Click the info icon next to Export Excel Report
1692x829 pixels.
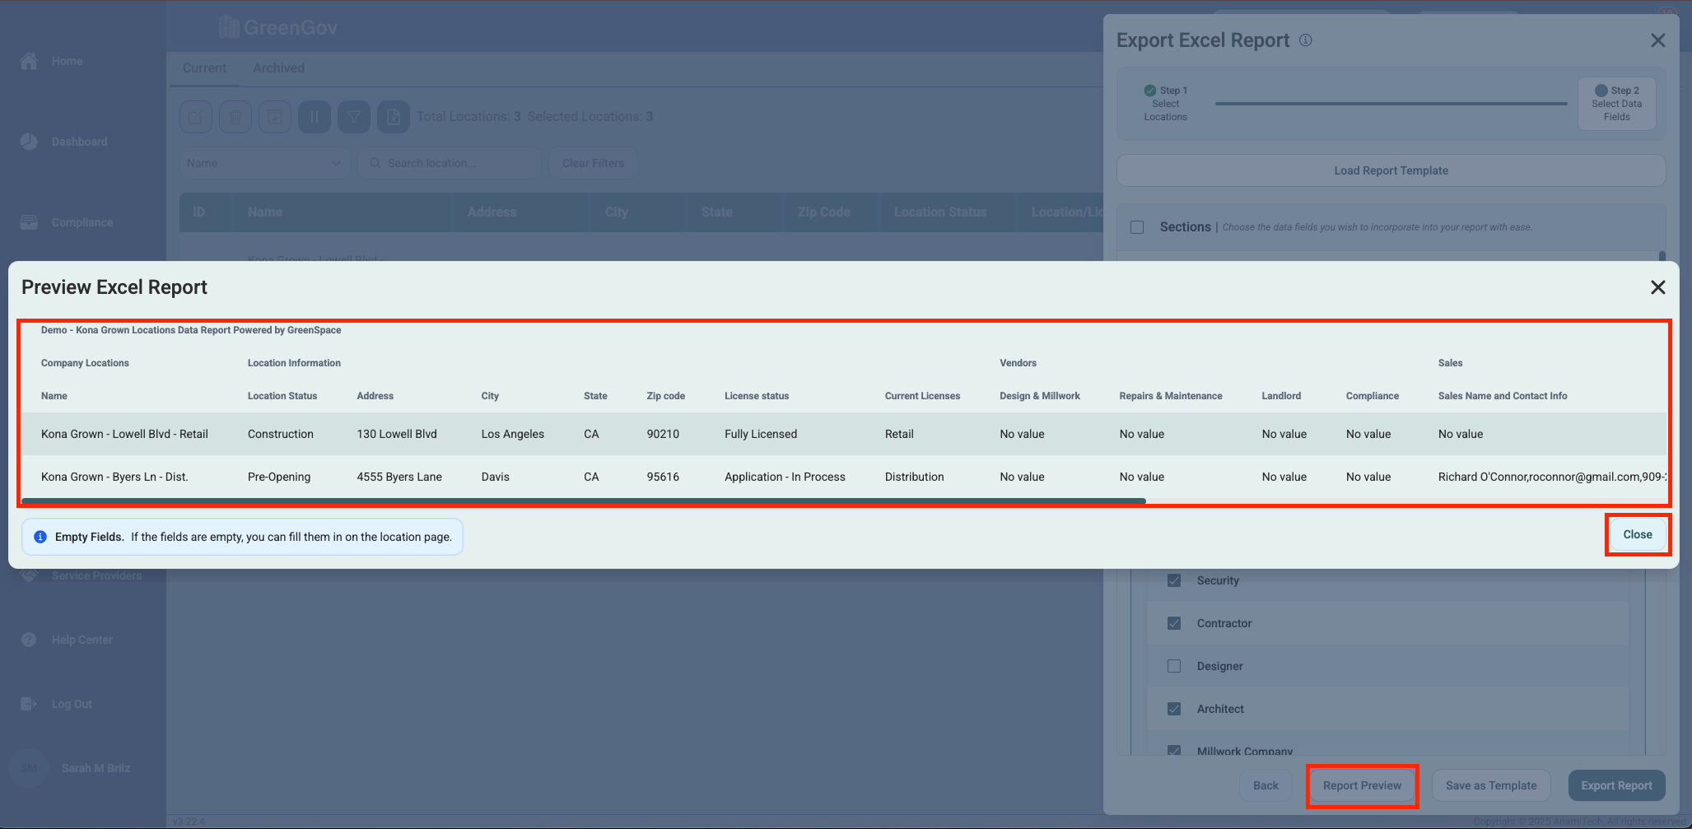[1306, 40]
